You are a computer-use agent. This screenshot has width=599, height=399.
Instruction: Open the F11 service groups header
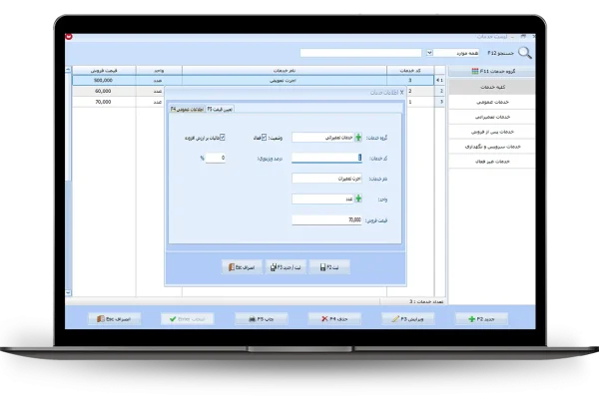click(x=492, y=72)
